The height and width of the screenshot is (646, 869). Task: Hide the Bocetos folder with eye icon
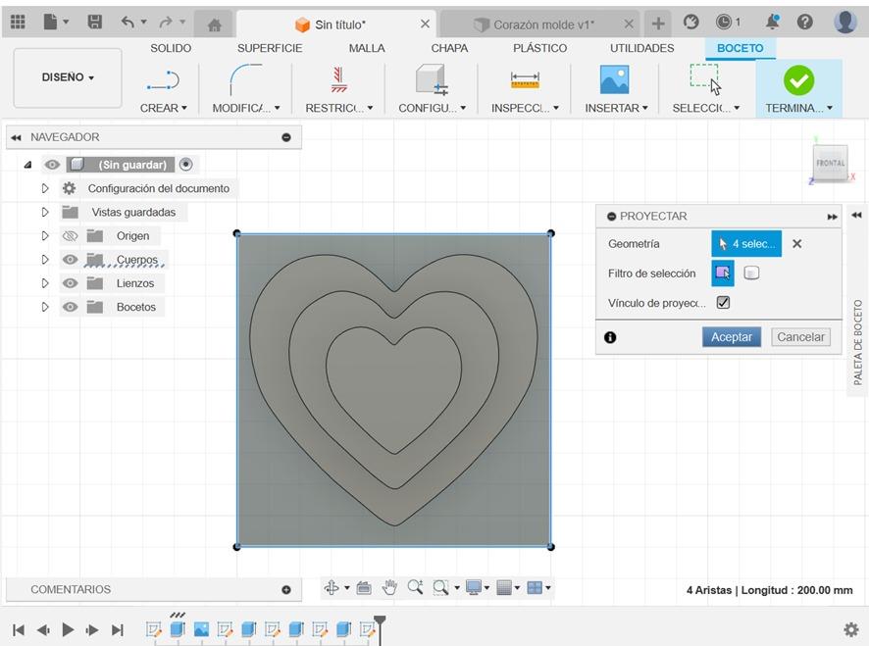70,307
